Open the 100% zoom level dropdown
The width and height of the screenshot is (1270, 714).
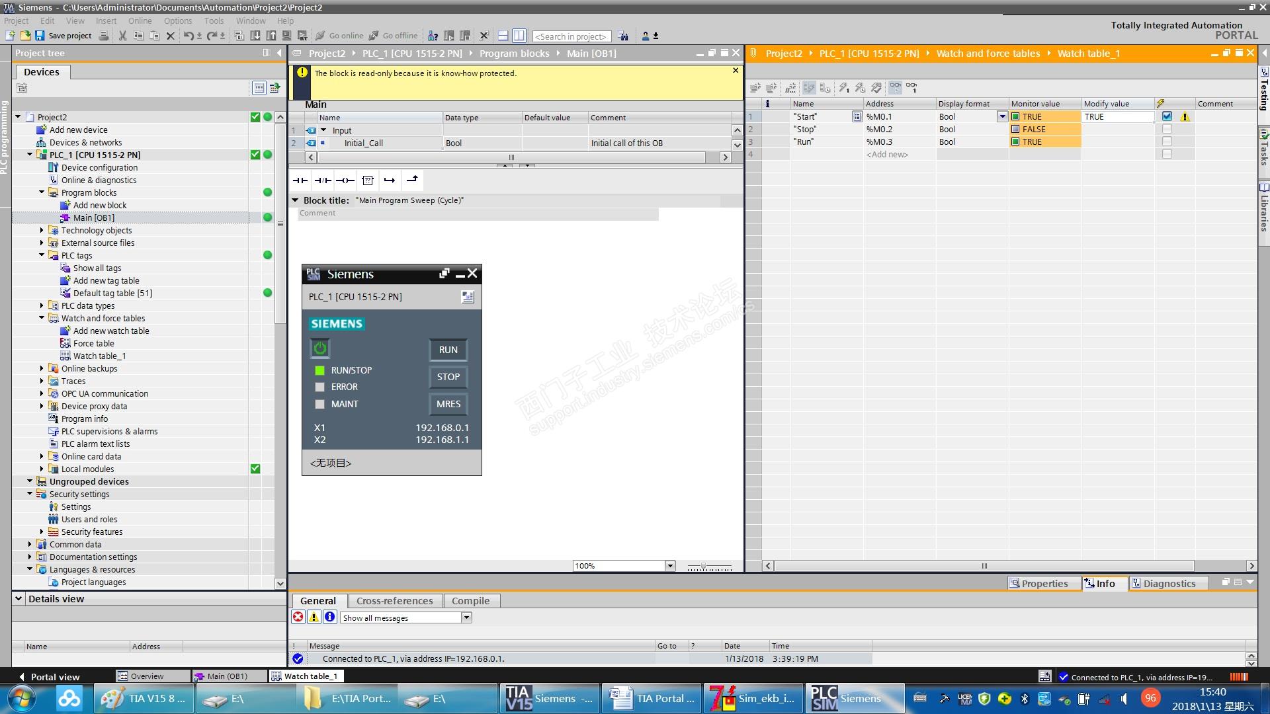[x=670, y=566]
